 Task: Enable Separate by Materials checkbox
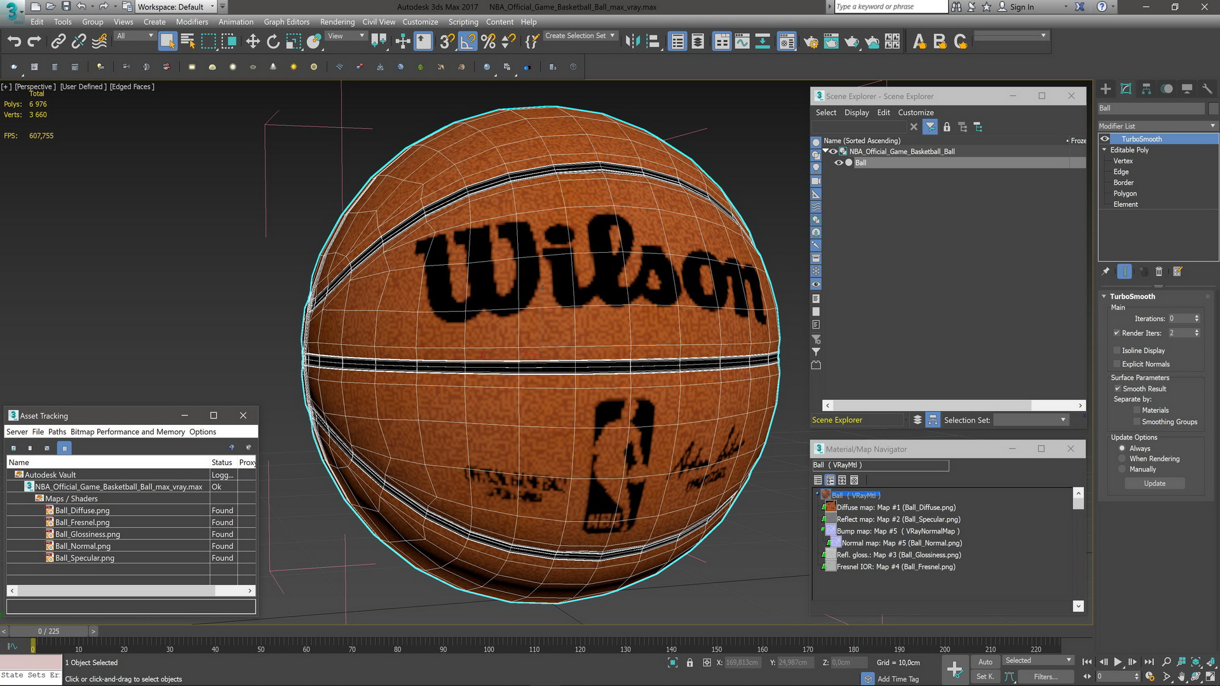coord(1137,410)
